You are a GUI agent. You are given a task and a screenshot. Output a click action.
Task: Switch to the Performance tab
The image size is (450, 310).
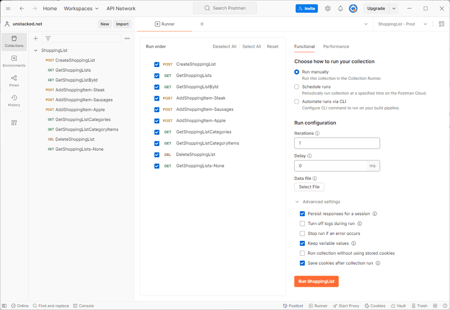[336, 46]
